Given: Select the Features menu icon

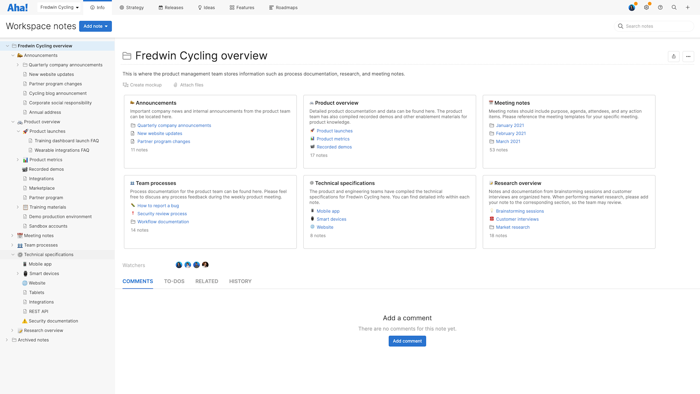Looking at the screenshot, I should pos(232,7).
